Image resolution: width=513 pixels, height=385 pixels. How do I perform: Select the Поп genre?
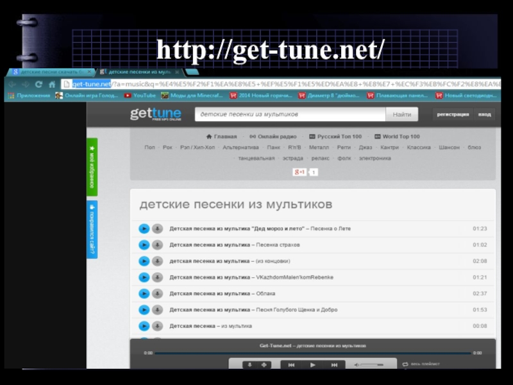pyautogui.click(x=149, y=148)
